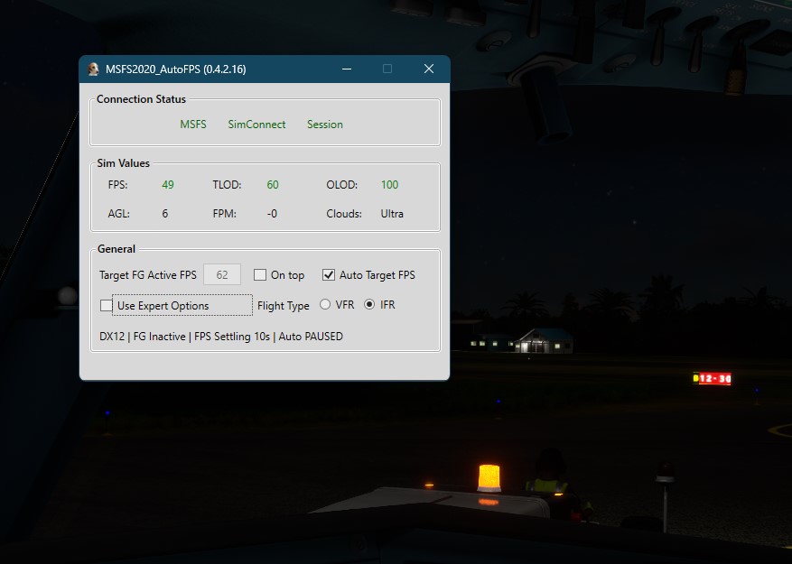Minimize the MSFS2020_AutoFPS window
Screen dimensions: 792x564
click(347, 69)
